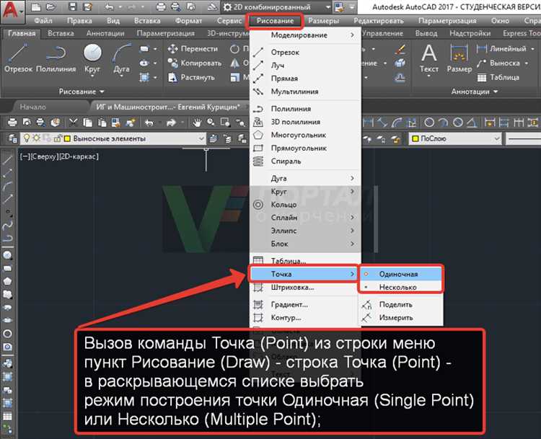The width and height of the screenshot is (541, 439).
Task: Choose Одиночная in Point submenu
Action: pyautogui.click(x=401, y=274)
